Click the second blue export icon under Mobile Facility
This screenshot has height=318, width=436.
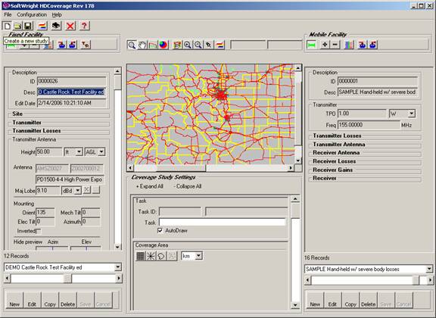point(373,45)
